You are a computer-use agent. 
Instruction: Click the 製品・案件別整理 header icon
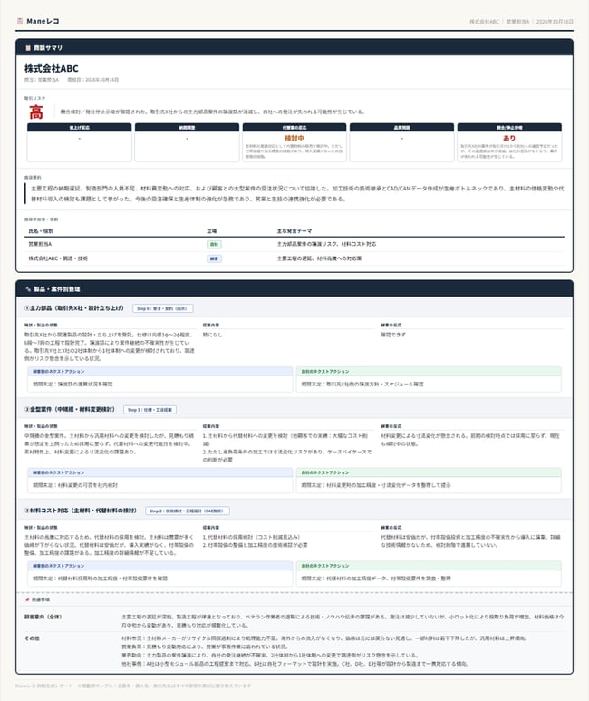(28, 289)
